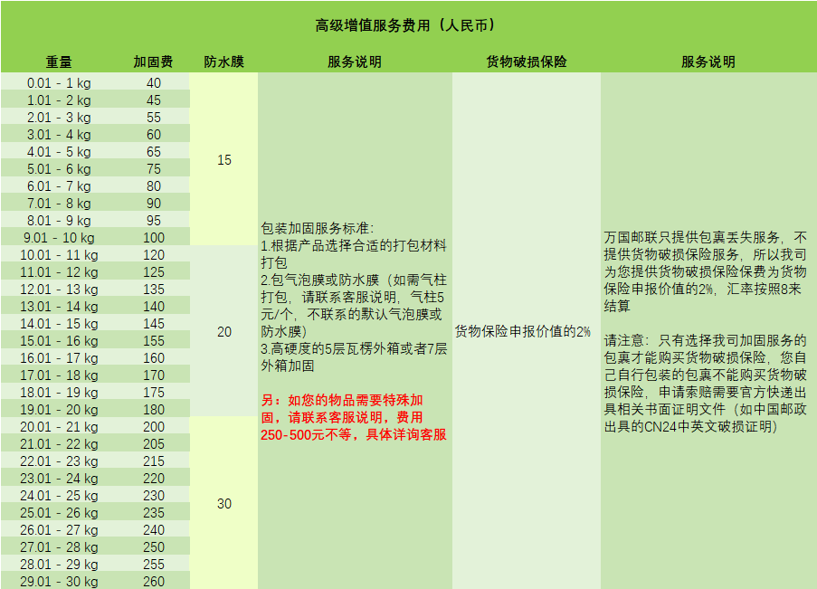Select the 加固费 column header
The width and height of the screenshot is (817, 589).
(153, 62)
